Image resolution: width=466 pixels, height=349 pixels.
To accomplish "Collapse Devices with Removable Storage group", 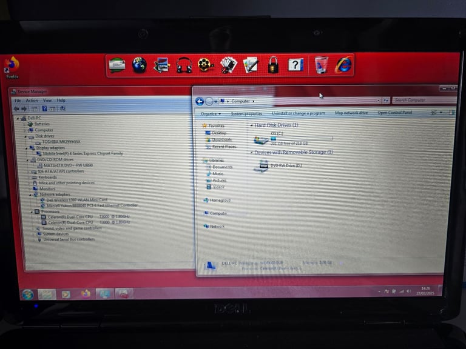I will pyautogui.click(x=251, y=153).
